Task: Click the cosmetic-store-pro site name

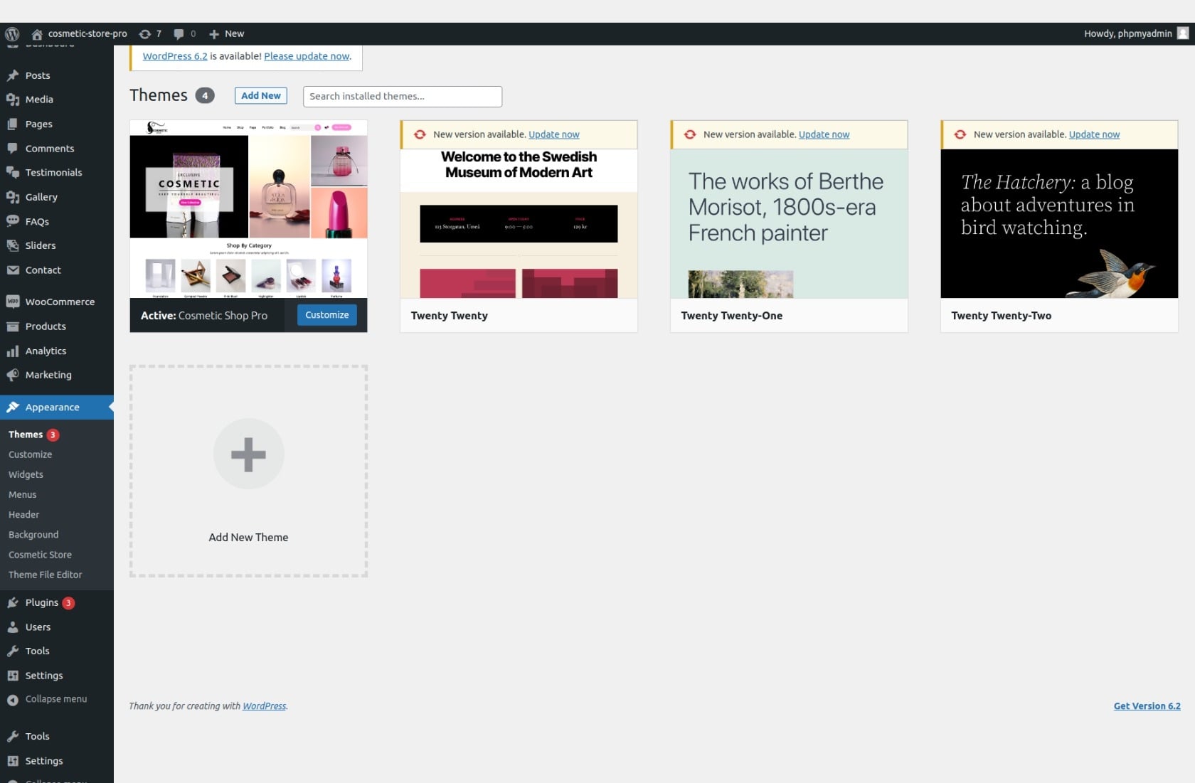Action: (87, 33)
